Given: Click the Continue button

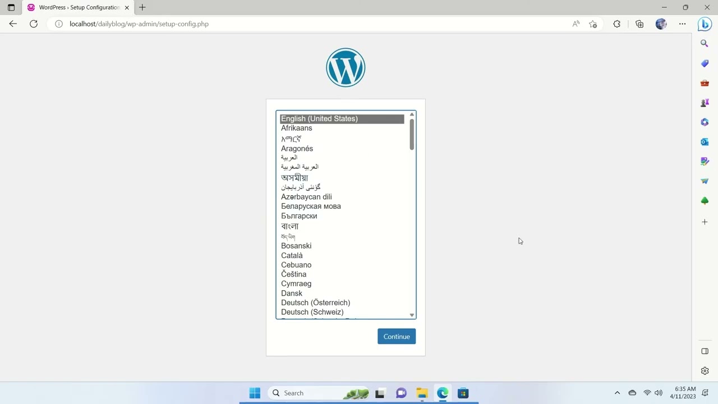Looking at the screenshot, I should click(x=397, y=336).
